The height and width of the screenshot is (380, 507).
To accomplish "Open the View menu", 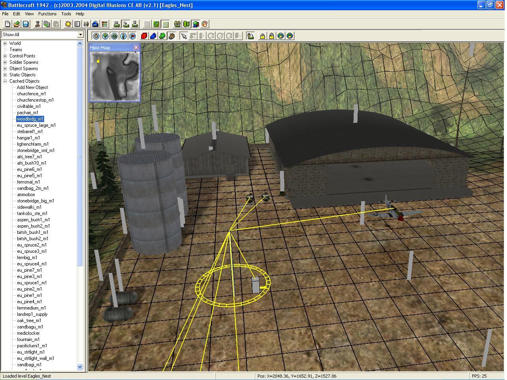I will (x=29, y=14).
